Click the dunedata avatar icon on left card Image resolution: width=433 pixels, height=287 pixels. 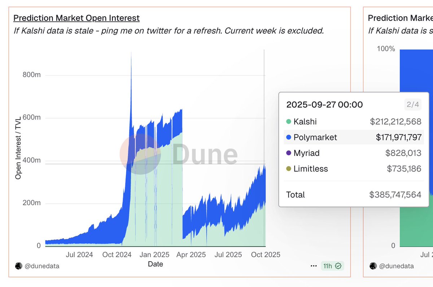pos(18,266)
